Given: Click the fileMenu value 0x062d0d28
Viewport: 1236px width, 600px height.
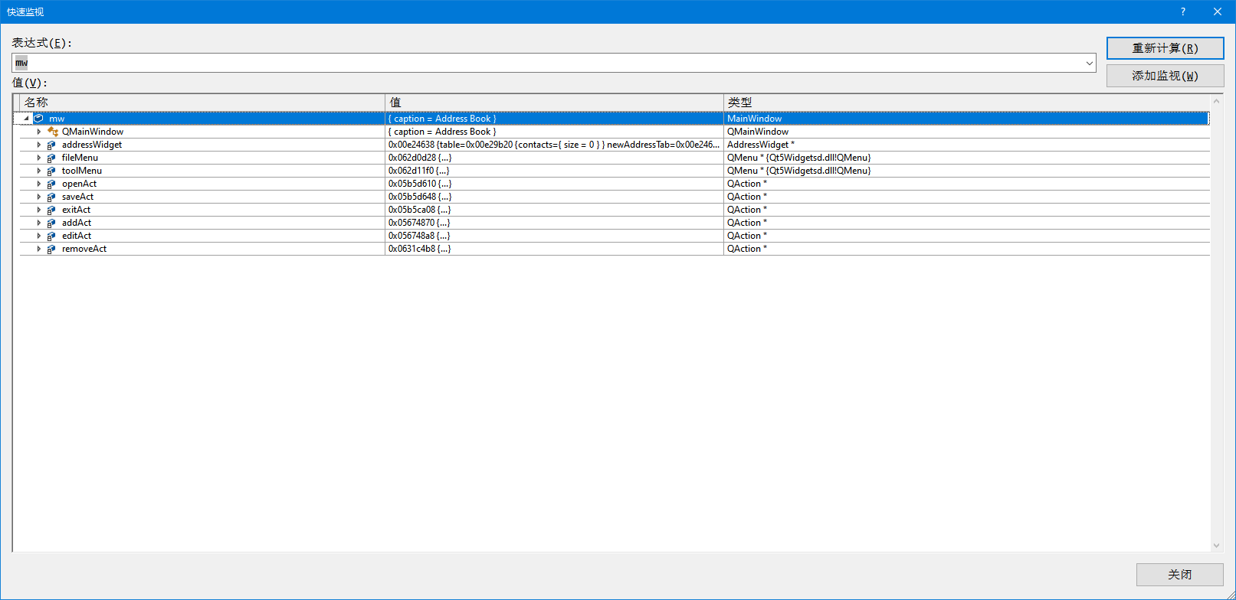Looking at the screenshot, I should [x=420, y=158].
